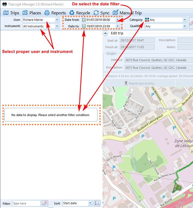Clear the Filter text with the eraser button
Viewport: 193px width, 208px height.
point(45,203)
